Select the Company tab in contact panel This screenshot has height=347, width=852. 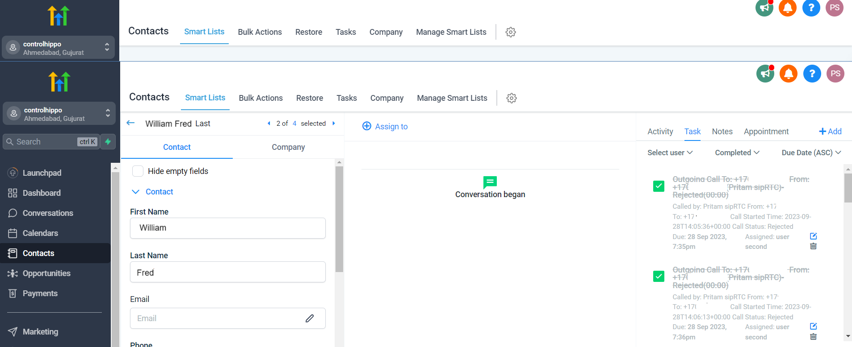point(288,147)
